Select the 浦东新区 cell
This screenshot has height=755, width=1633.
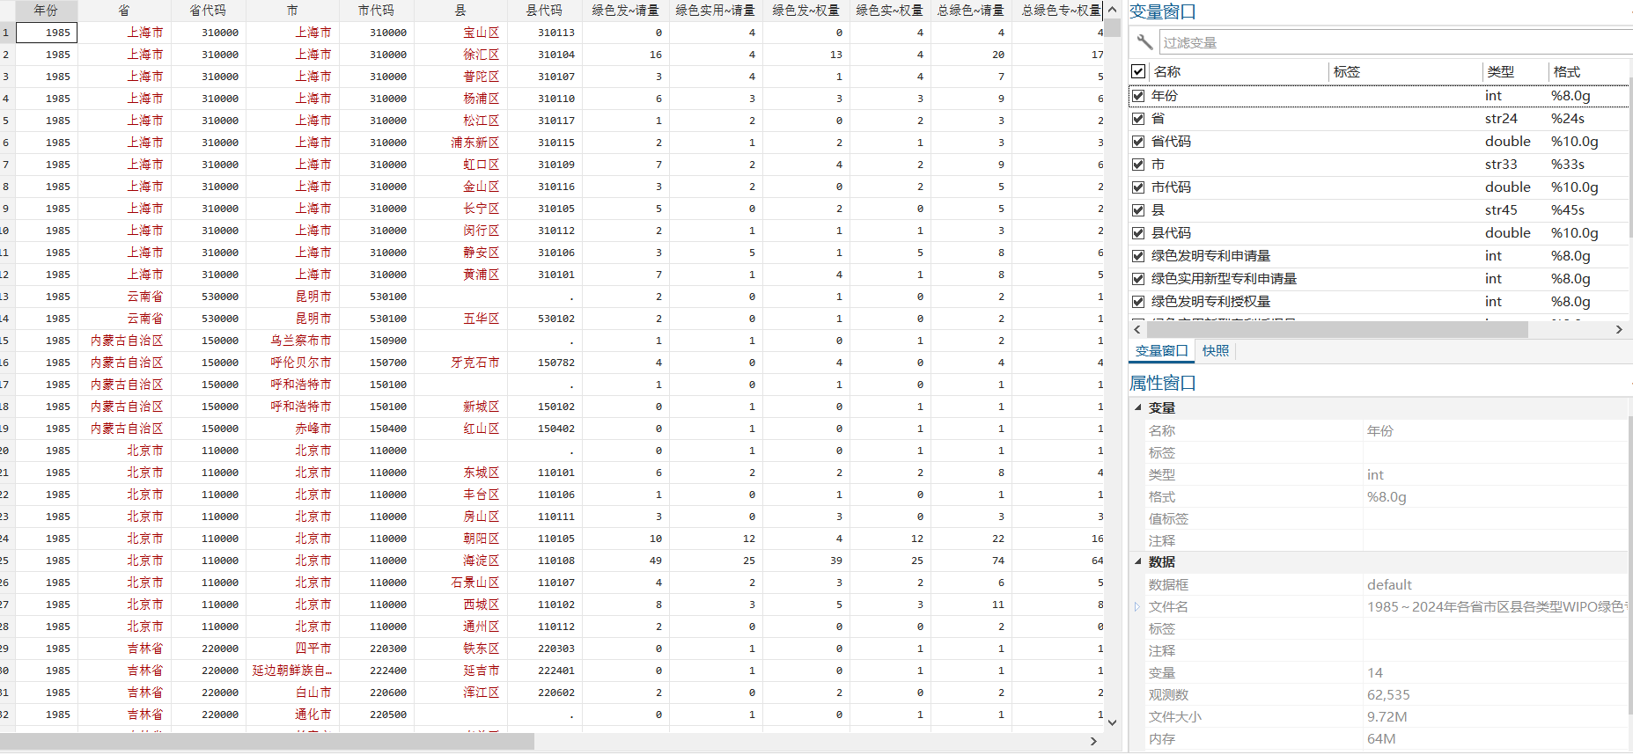(x=461, y=143)
